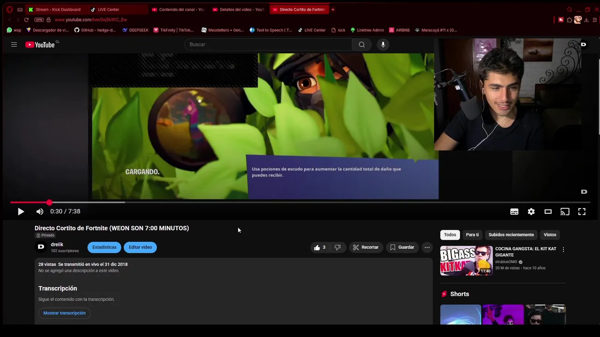
Task: Open the first Shorts thumbnail
Action: click(x=460, y=315)
